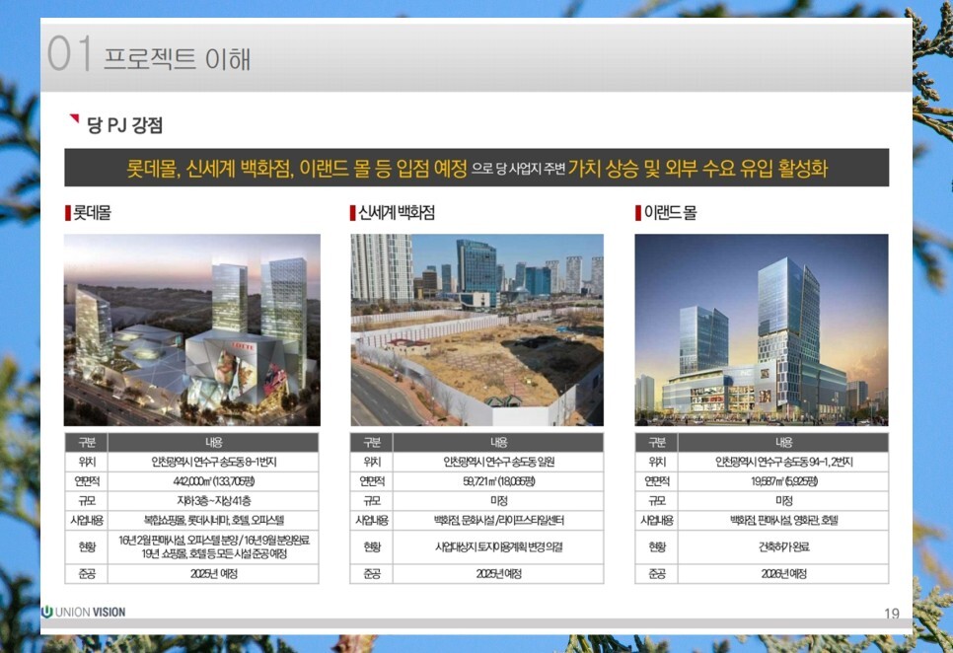Click '미정' in the 이랜드 몰 table
This screenshot has height=653, width=953.
coord(783,501)
